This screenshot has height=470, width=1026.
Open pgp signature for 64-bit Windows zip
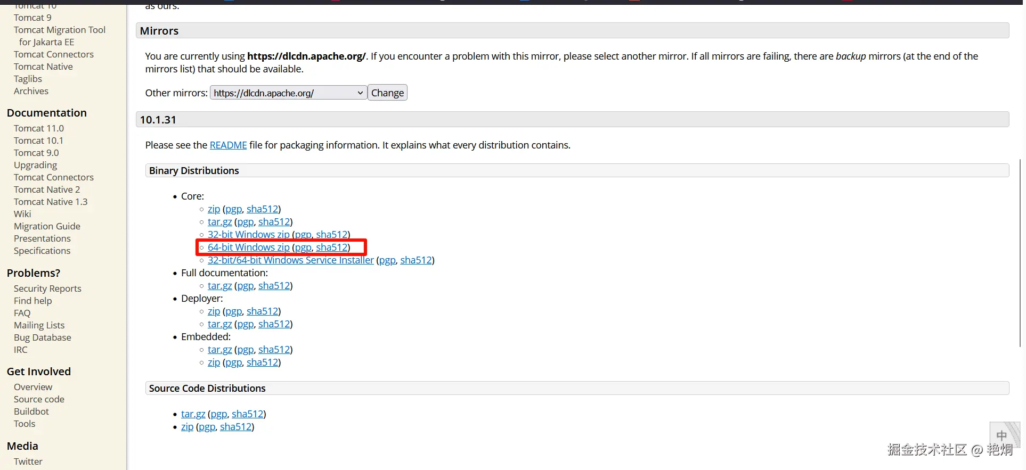[303, 248]
